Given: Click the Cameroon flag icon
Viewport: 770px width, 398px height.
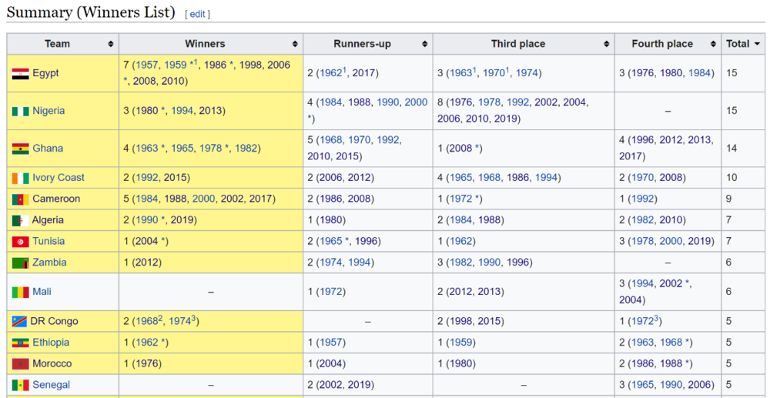Looking at the screenshot, I should pos(20,199).
